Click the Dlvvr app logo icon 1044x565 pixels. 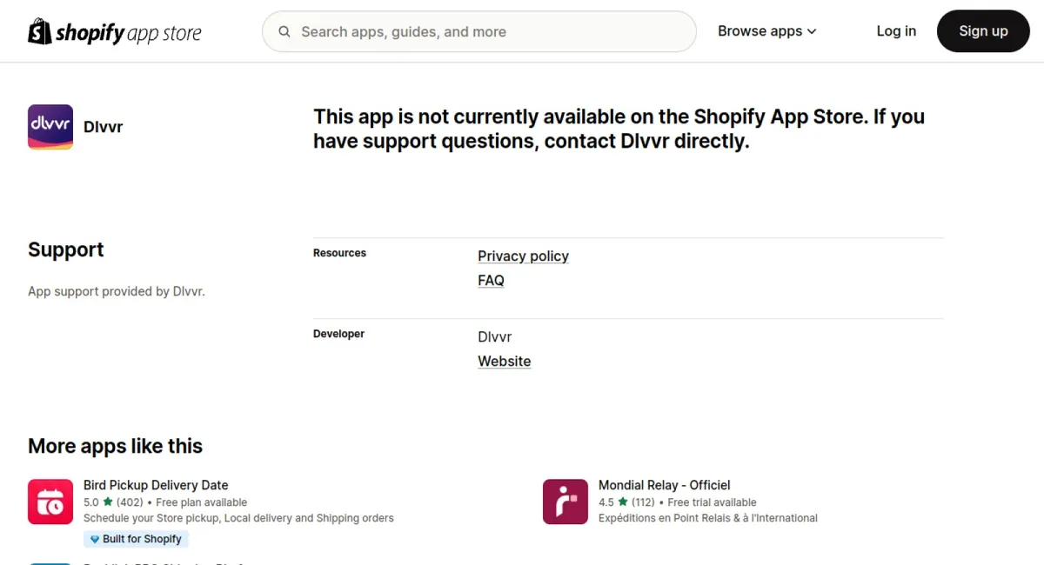coord(50,127)
